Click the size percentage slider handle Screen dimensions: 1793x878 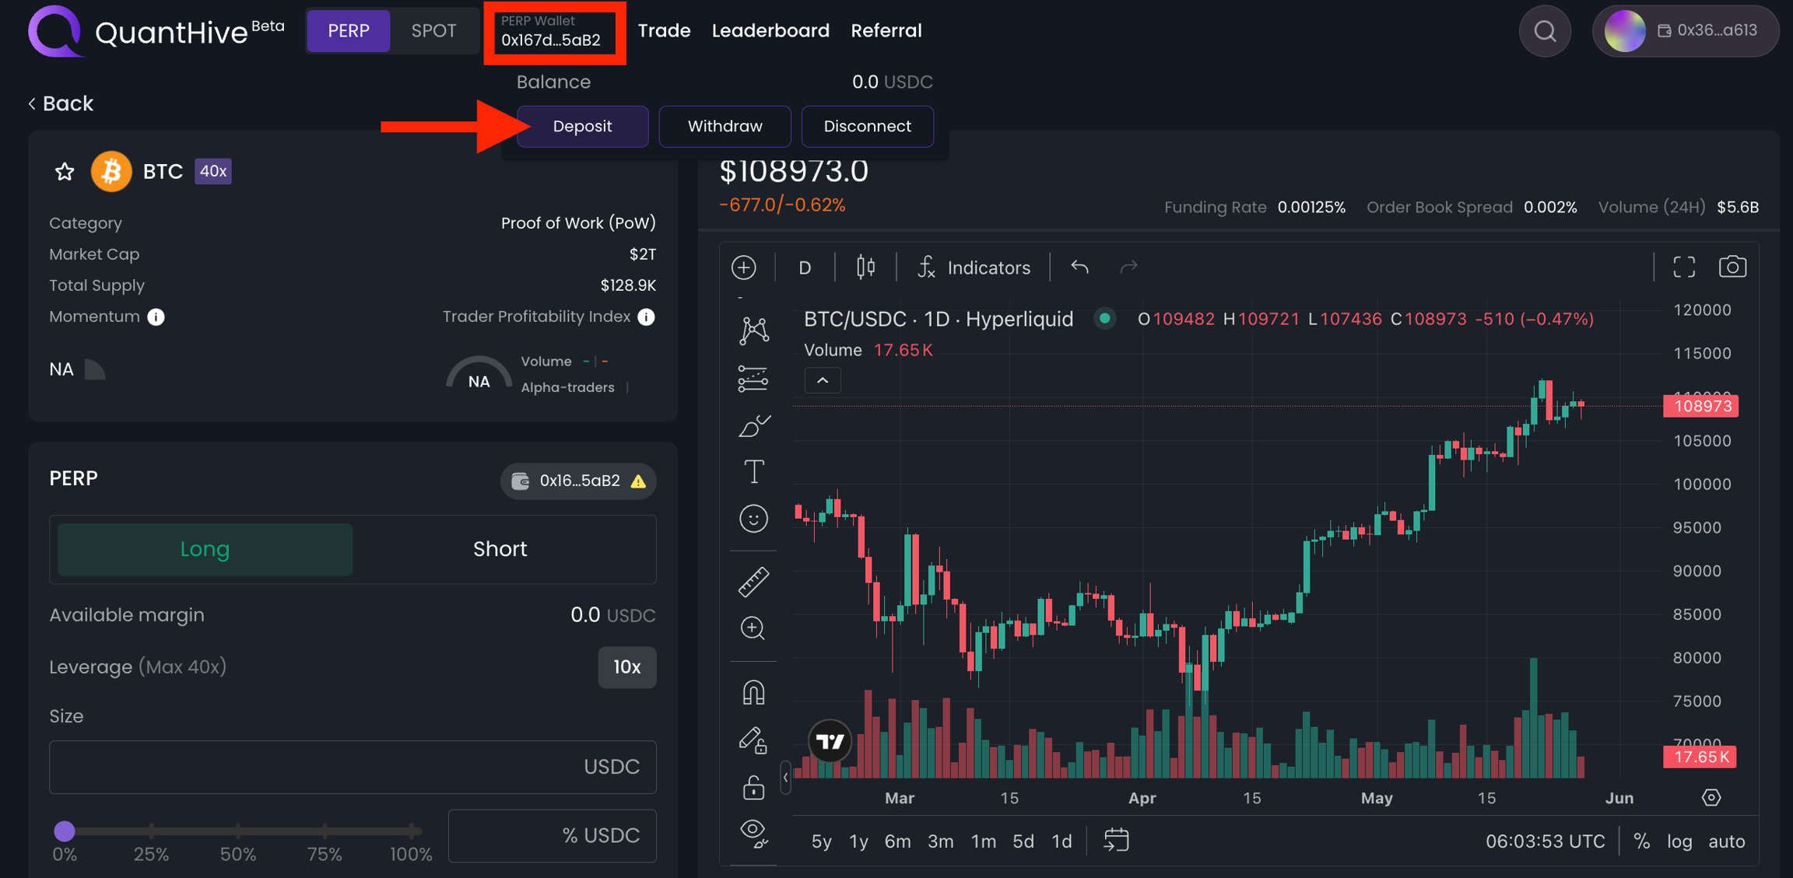click(x=65, y=831)
